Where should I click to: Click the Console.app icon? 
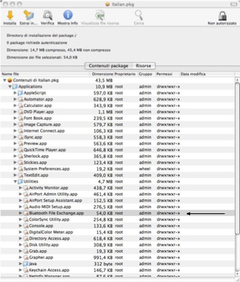[x=26, y=226]
